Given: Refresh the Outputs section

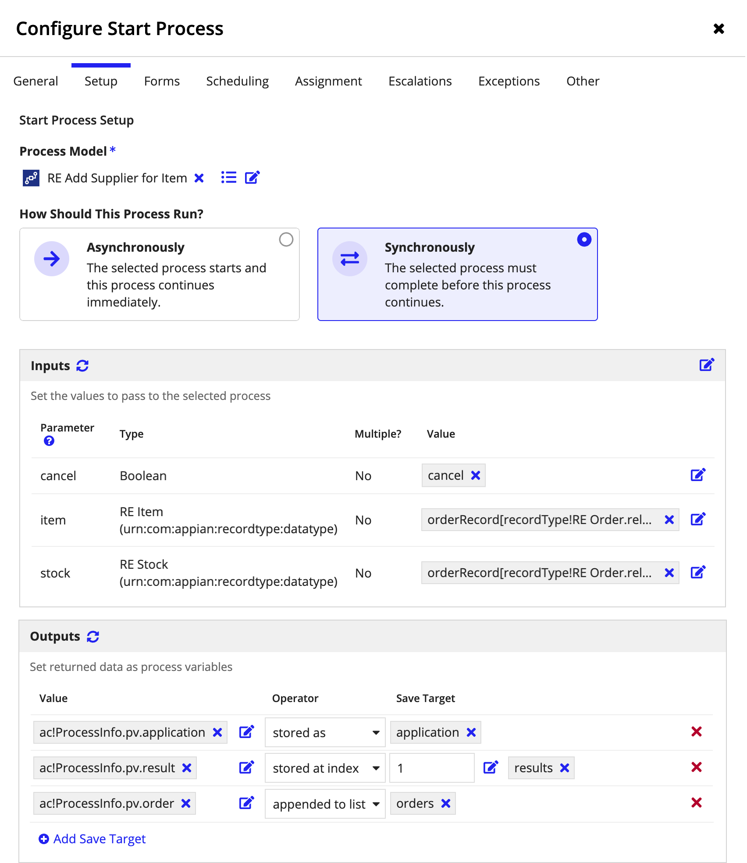Looking at the screenshot, I should tap(93, 637).
